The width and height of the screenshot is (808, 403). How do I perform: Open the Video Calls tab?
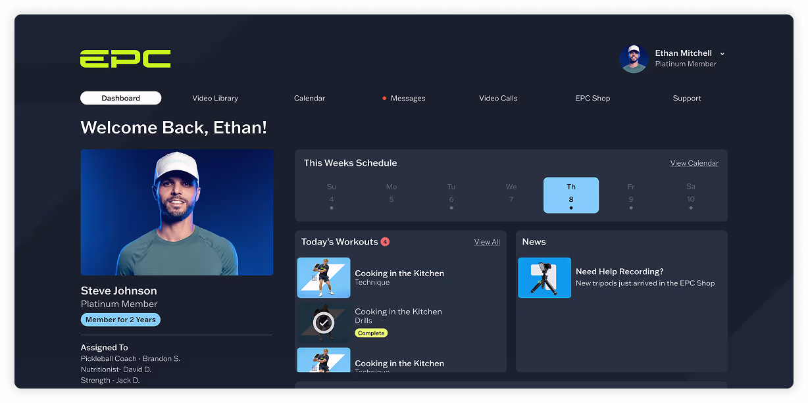[498, 98]
